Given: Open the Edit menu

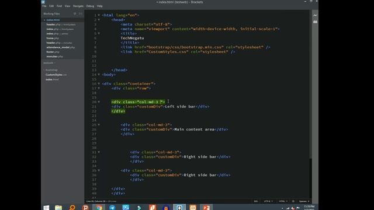Looking at the screenshot, I should pyautogui.click(x=51, y=6).
